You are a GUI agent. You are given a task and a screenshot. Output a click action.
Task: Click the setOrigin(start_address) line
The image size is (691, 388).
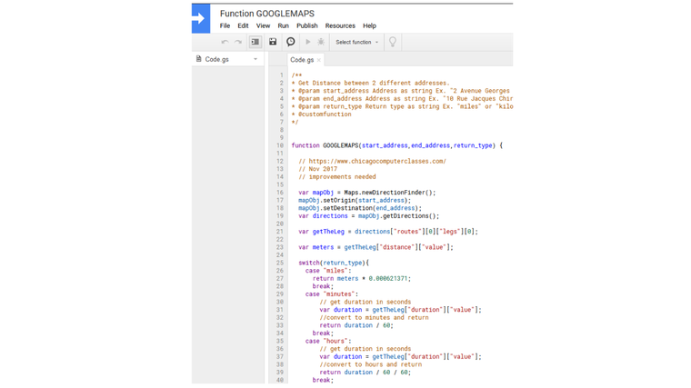[355, 201]
